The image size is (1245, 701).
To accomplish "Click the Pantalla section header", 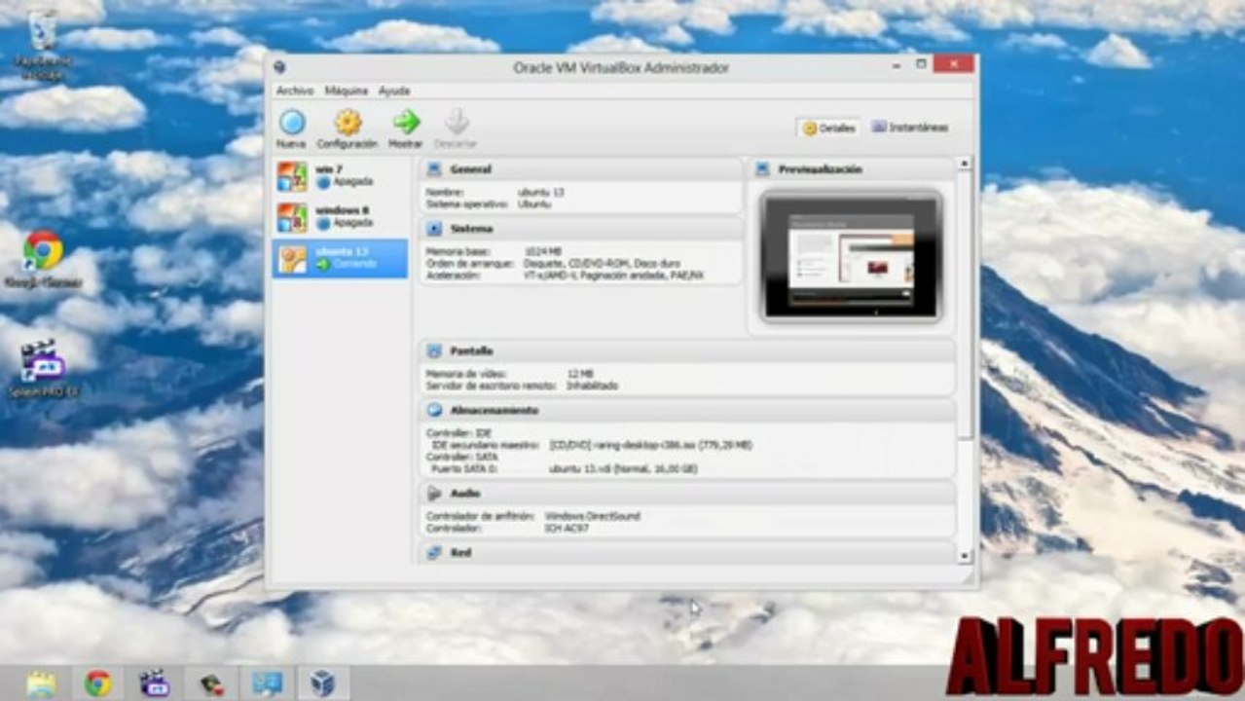I will point(687,350).
